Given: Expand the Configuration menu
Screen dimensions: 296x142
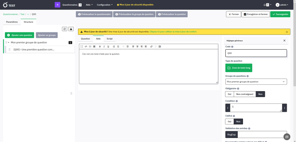Looking at the screenshot, I should [x=105, y=5].
